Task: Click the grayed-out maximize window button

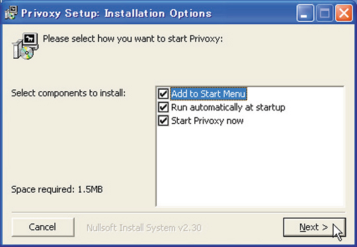Action: [325, 13]
